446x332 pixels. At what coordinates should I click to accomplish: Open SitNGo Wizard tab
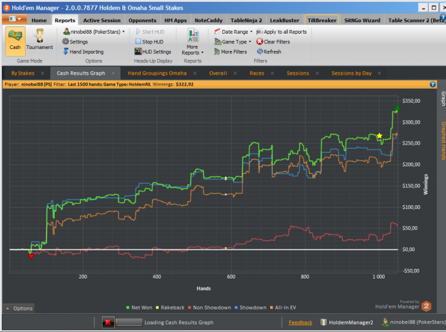(x=362, y=20)
